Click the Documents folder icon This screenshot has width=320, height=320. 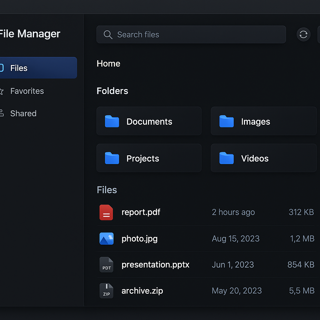[x=112, y=121]
